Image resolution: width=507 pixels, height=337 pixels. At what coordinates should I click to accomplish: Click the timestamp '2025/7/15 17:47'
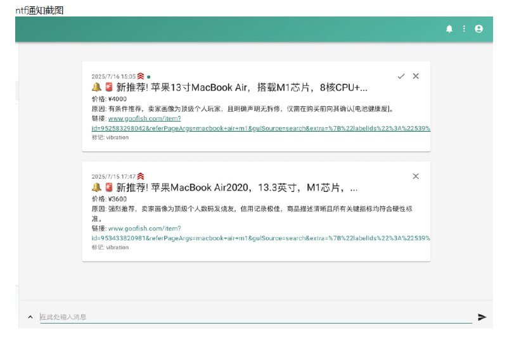113,177
